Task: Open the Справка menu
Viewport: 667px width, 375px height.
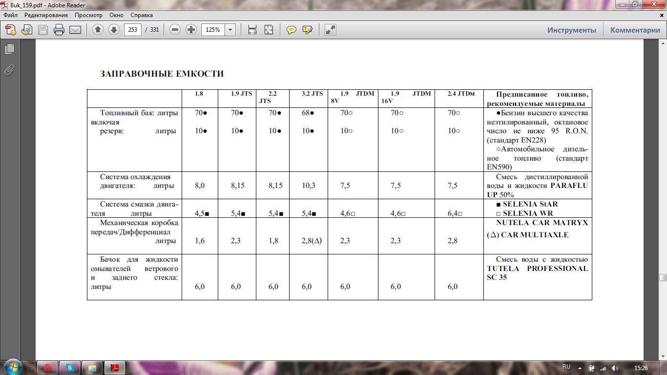Action: [142, 15]
